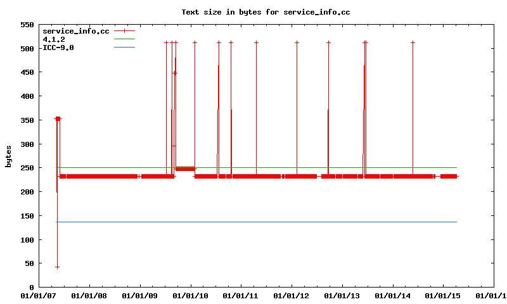The image size is (507, 304).
Task: Click the red square marker at 350 bytes
Action: coord(58,118)
